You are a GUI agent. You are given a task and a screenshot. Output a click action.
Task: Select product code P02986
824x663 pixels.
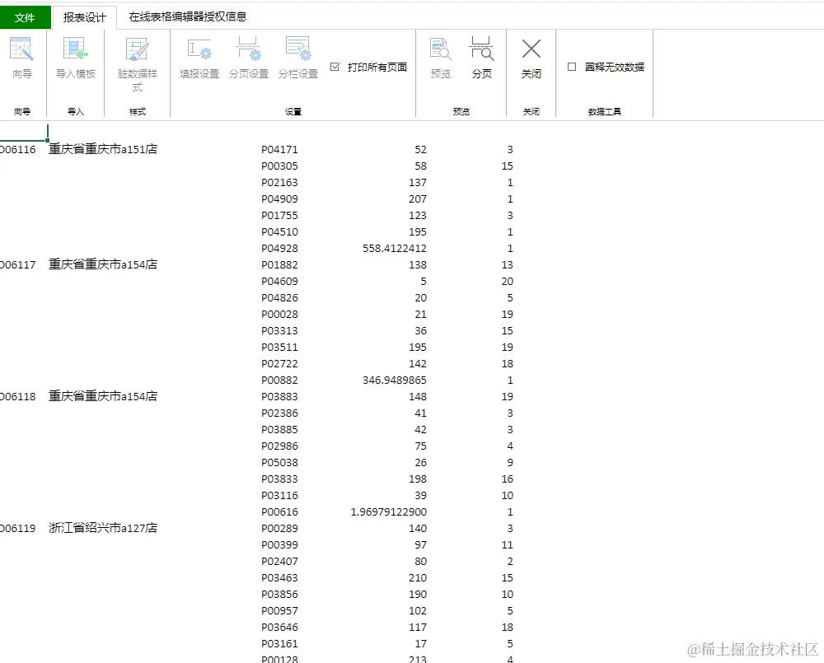coord(279,446)
